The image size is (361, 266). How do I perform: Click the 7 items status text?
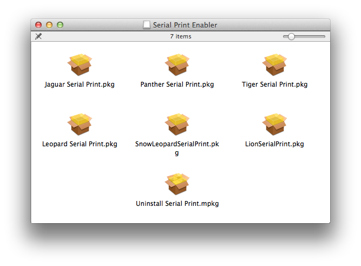180,36
